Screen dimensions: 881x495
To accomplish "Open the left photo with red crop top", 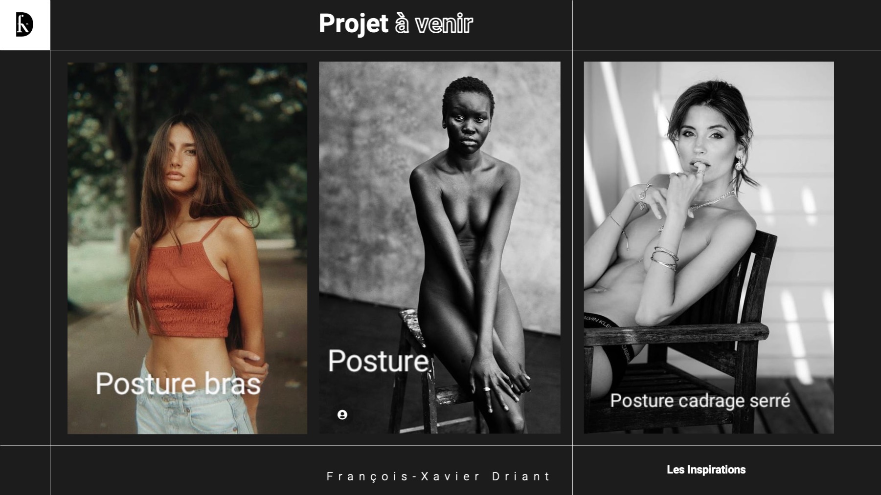I will (x=187, y=248).
